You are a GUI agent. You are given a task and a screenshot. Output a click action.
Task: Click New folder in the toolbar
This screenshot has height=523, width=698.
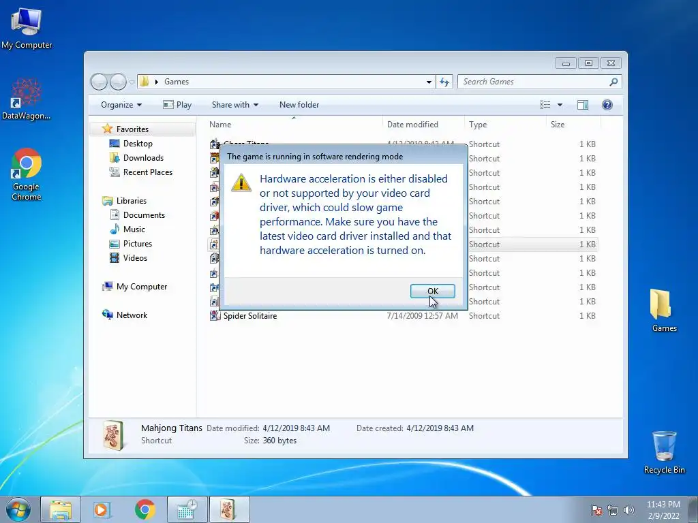point(299,105)
